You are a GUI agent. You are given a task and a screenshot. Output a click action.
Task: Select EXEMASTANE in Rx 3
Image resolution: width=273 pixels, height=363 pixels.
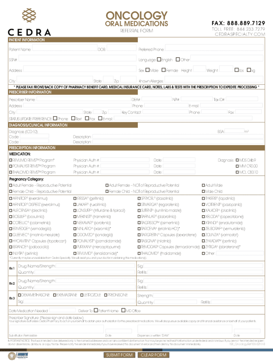pyautogui.click(x=55, y=295)
